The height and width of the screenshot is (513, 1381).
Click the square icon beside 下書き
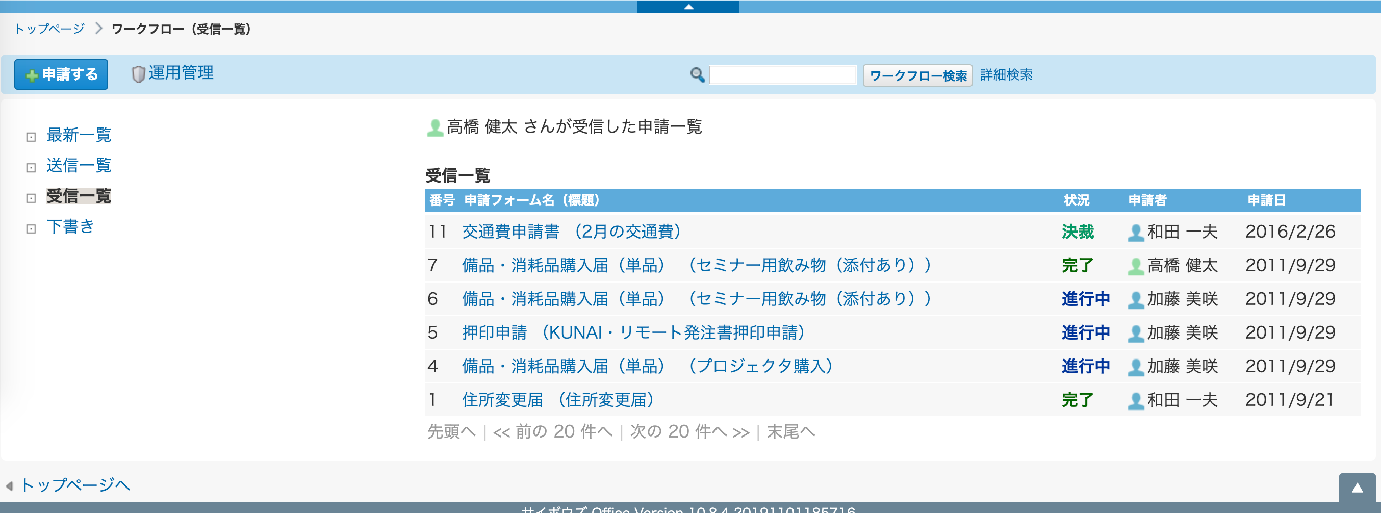pyautogui.click(x=31, y=229)
